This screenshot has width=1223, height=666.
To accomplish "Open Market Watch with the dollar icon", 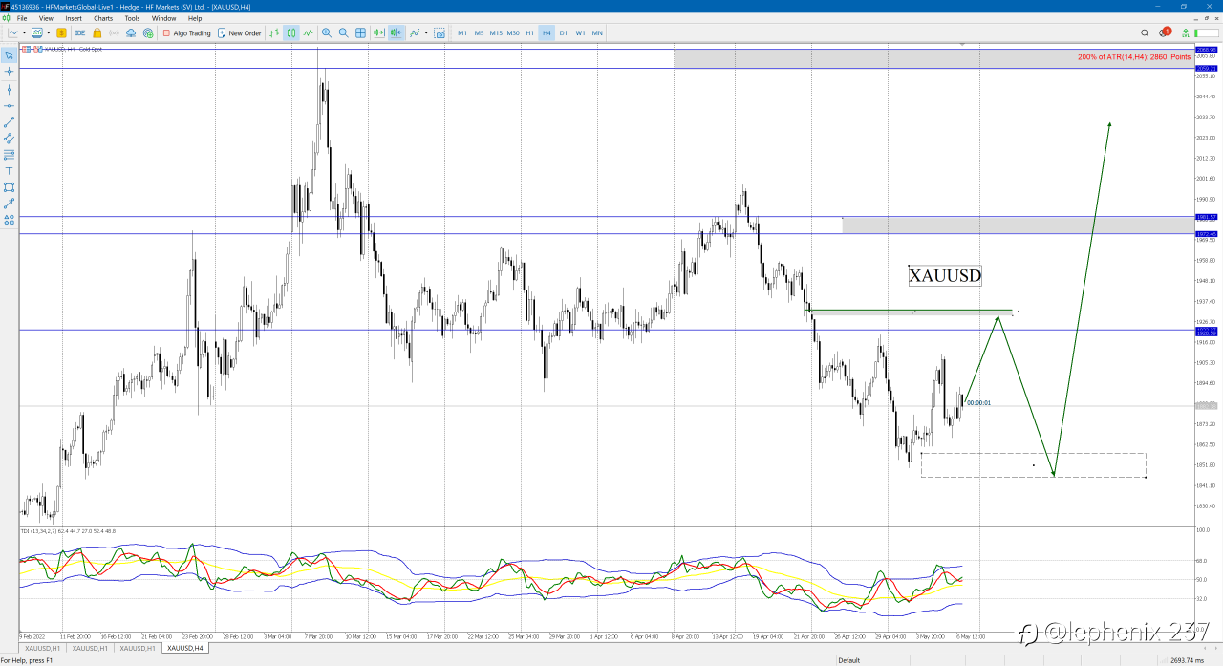I will pos(61,32).
